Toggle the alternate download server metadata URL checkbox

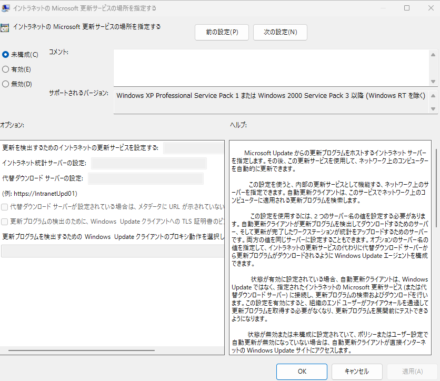point(5,207)
